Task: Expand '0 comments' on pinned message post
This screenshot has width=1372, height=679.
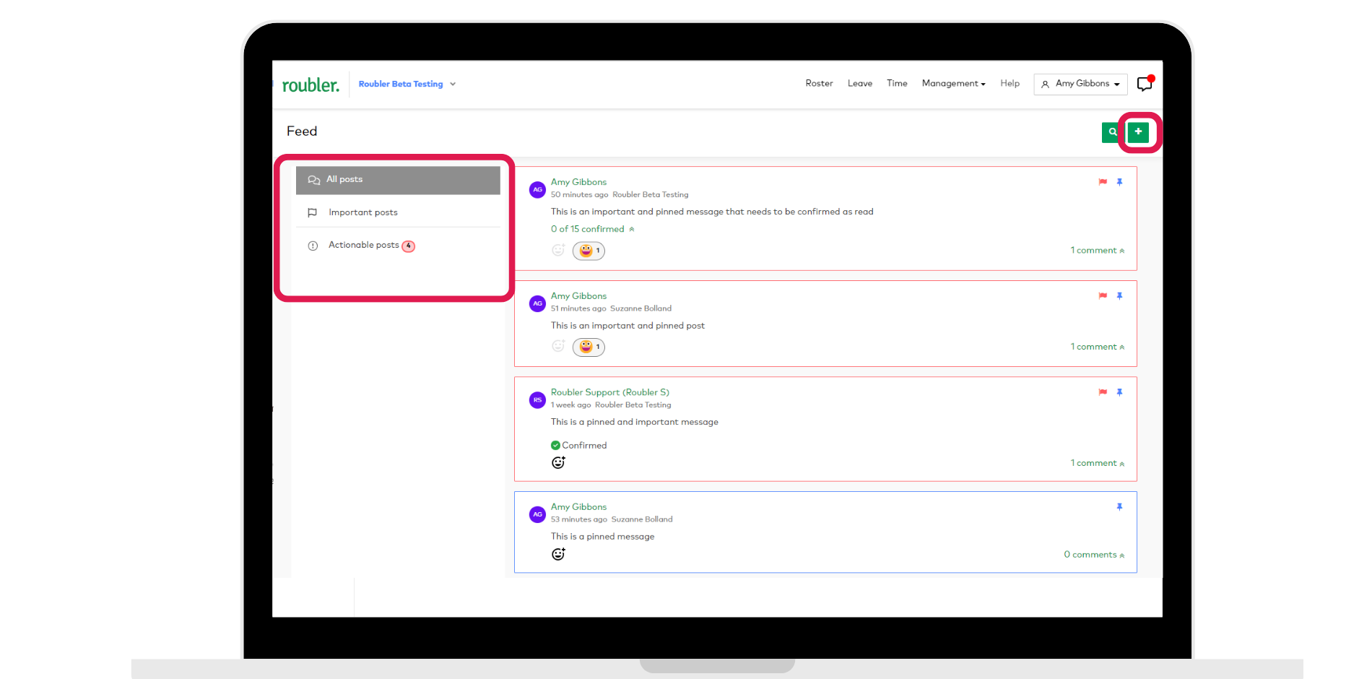Action: [x=1094, y=555]
